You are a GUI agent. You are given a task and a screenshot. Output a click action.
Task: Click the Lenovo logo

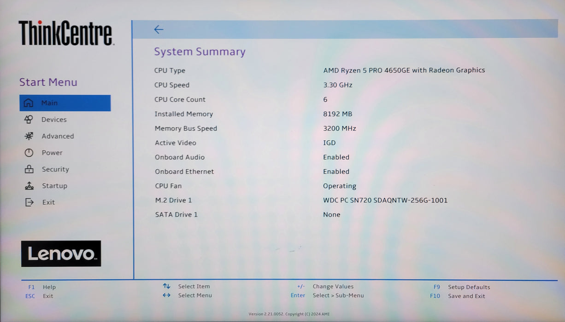[x=61, y=253]
